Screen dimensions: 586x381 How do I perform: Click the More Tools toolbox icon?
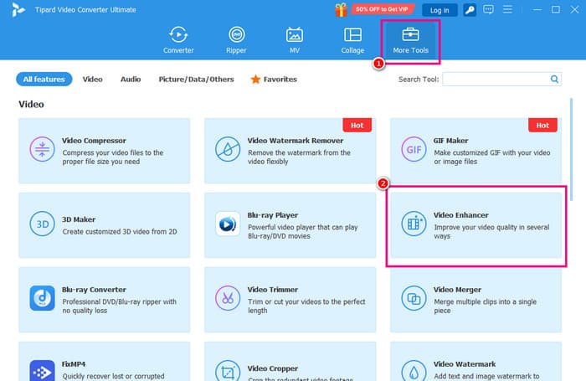[x=410, y=35]
